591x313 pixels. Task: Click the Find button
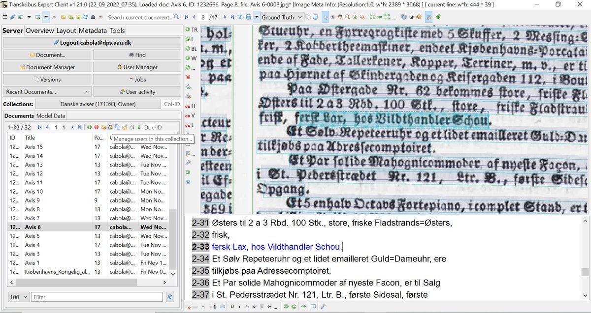[137, 55]
